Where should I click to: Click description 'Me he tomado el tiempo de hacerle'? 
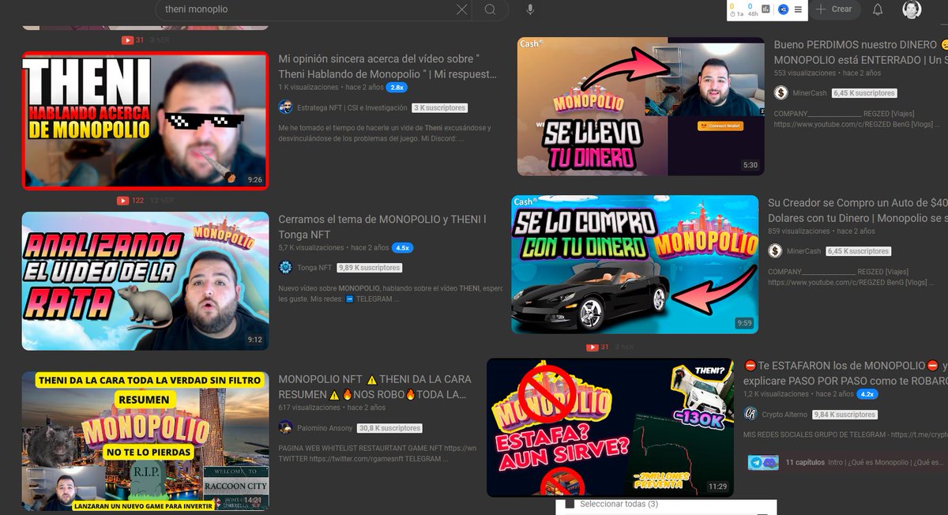pyautogui.click(x=384, y=133)
